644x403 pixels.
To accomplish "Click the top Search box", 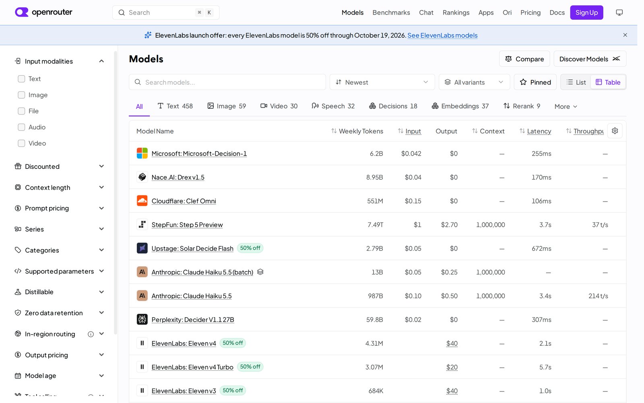I will pos(166,12).
